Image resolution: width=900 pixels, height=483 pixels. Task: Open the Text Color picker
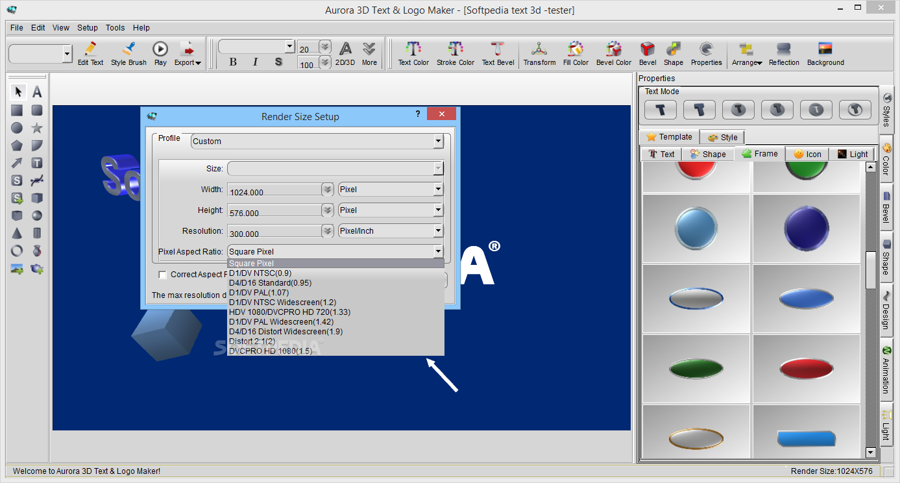(413, 53)
